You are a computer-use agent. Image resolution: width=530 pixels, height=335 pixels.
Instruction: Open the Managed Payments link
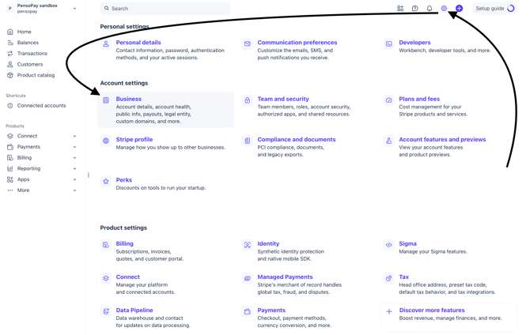[x=285, y=277]
